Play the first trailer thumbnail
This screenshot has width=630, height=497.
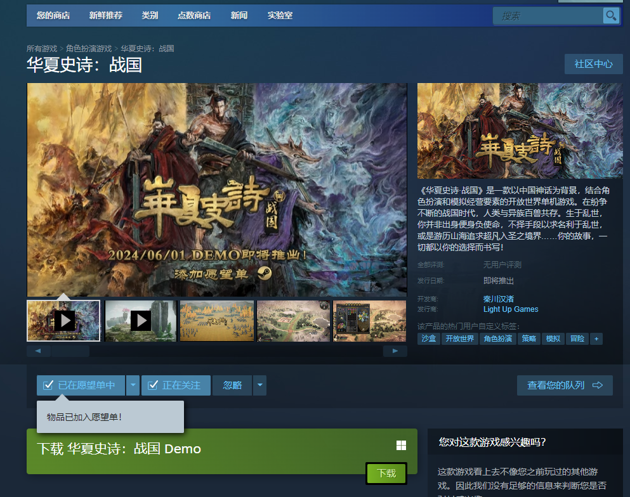click(x=63, y=321)
